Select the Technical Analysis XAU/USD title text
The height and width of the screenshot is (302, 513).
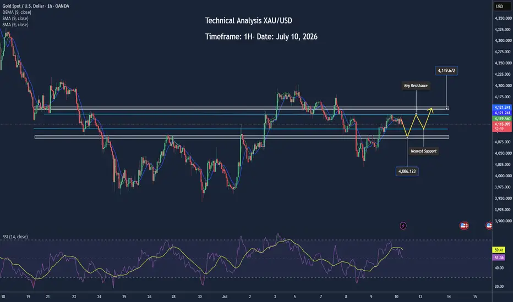[249, 20]
